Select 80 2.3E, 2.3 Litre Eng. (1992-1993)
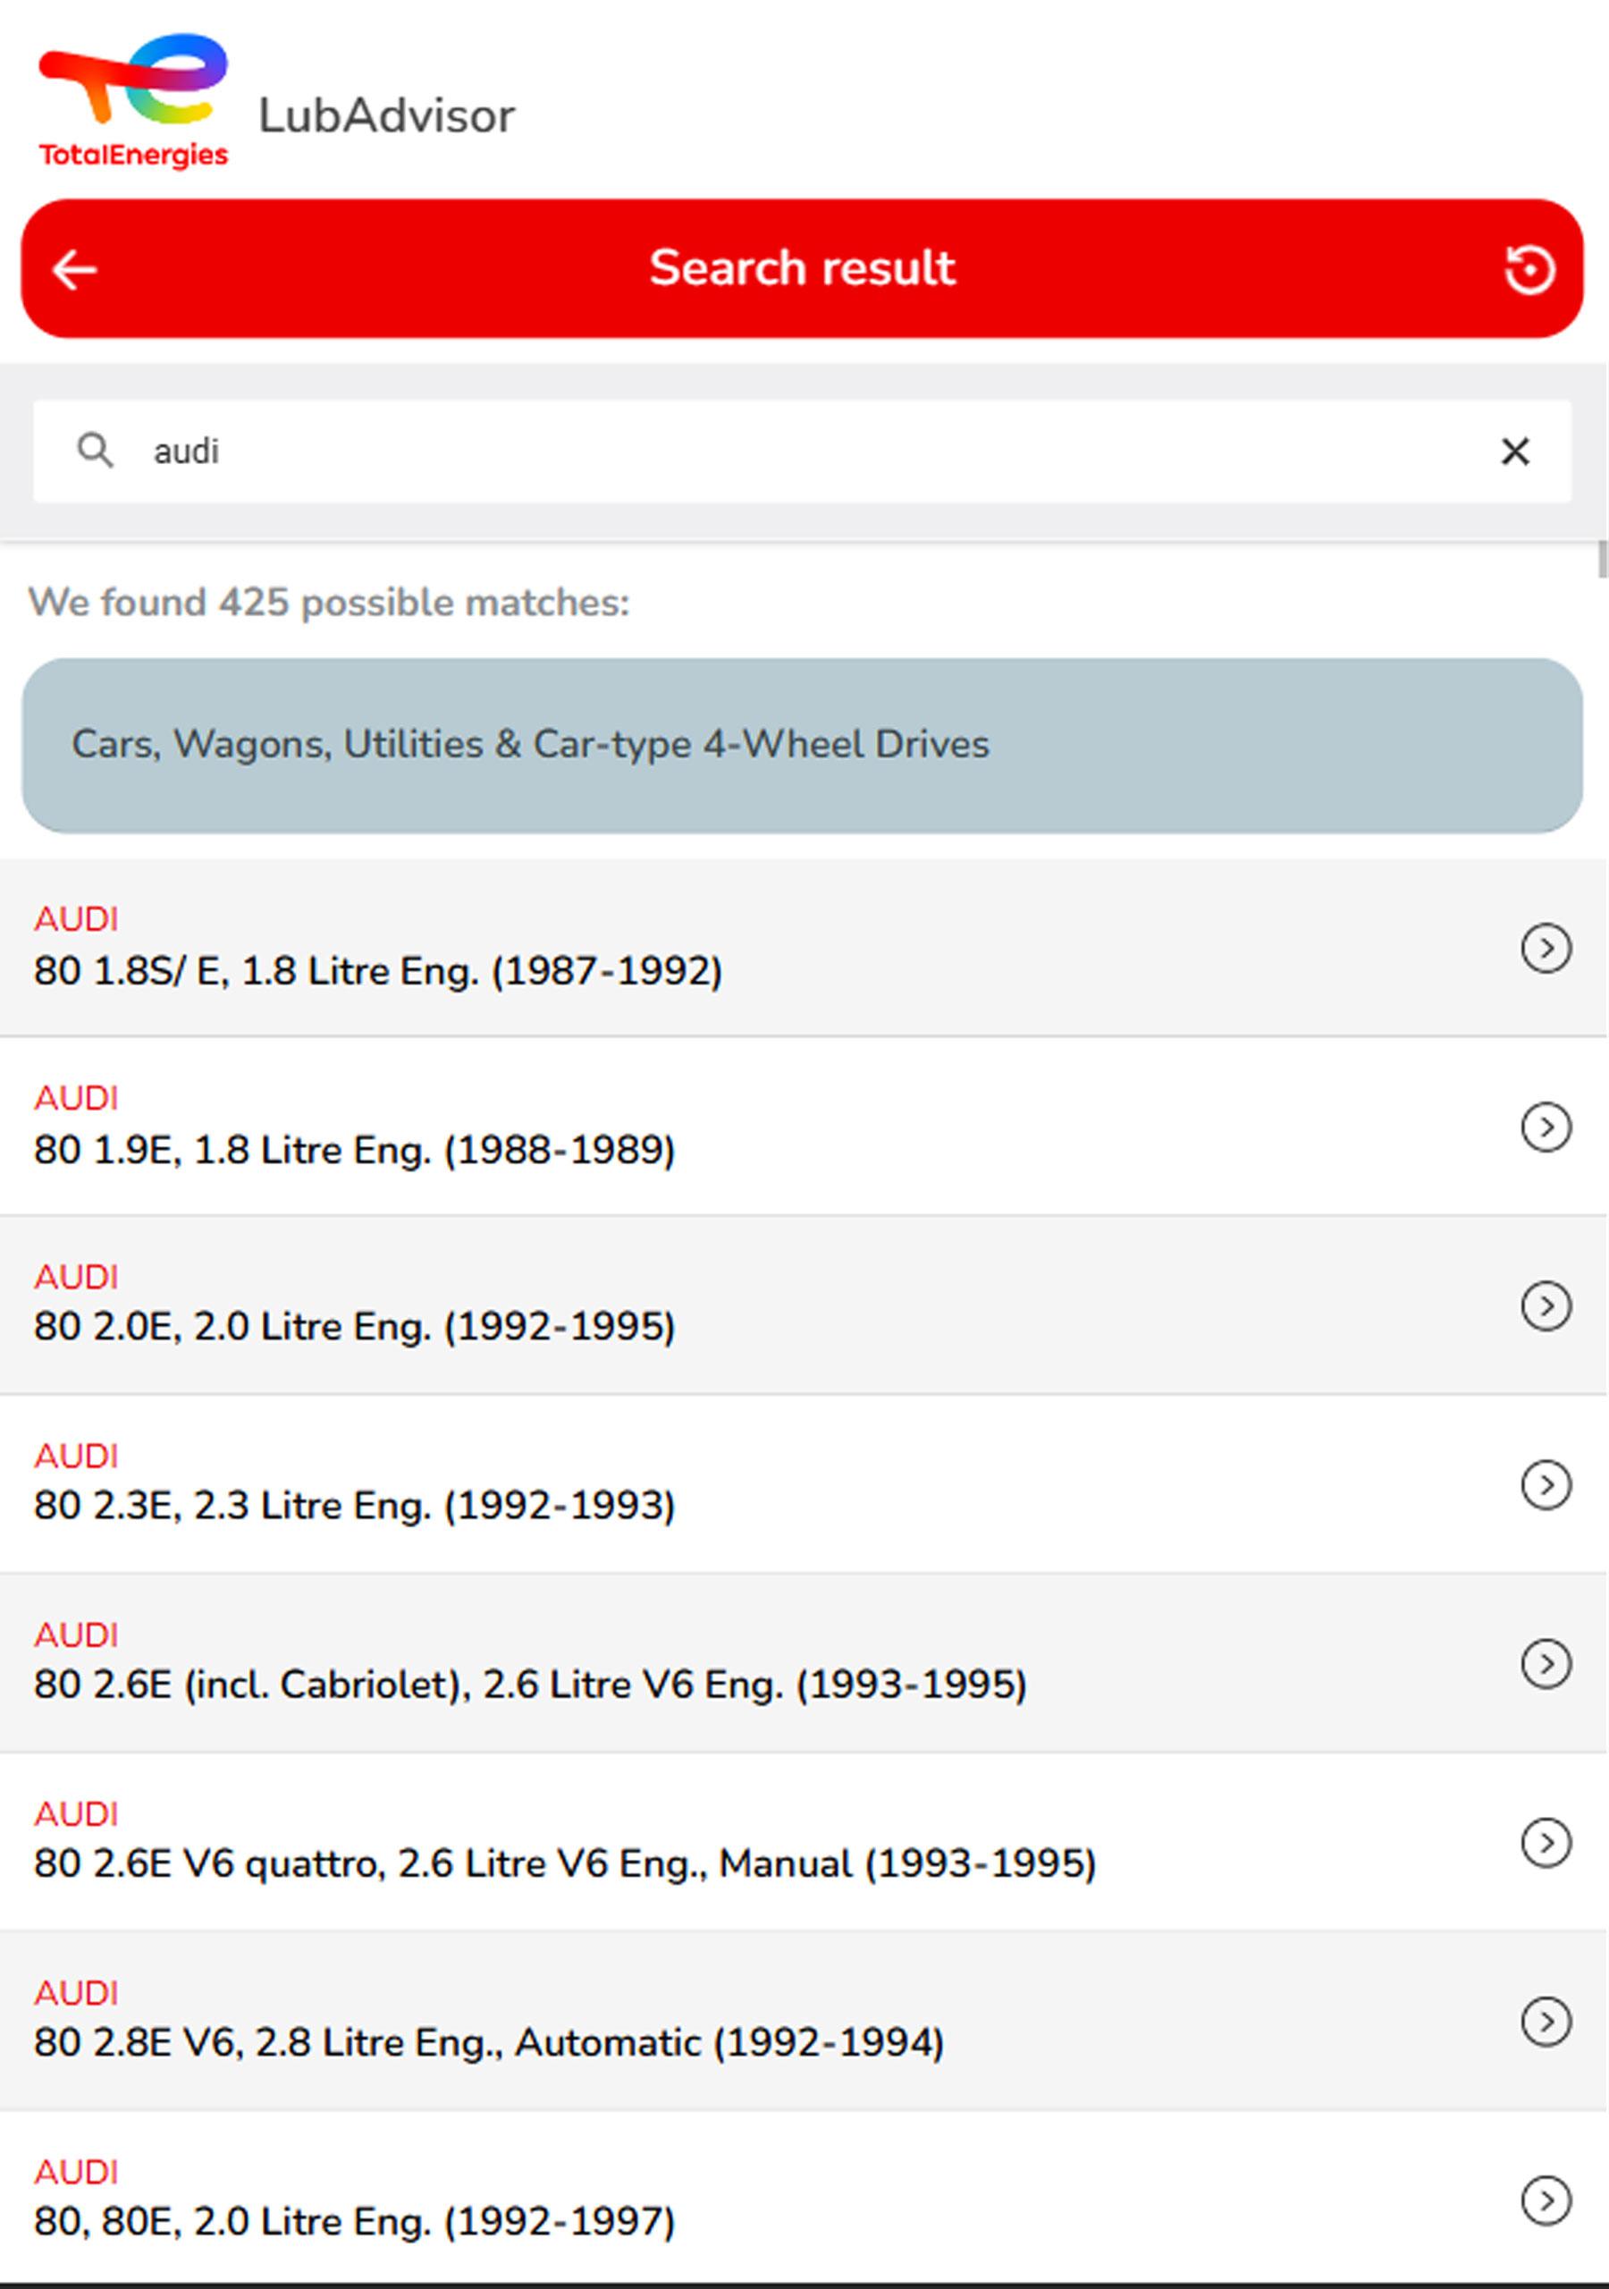This screenshot has width=1609, height=2289. click(x=804, y=1484)
